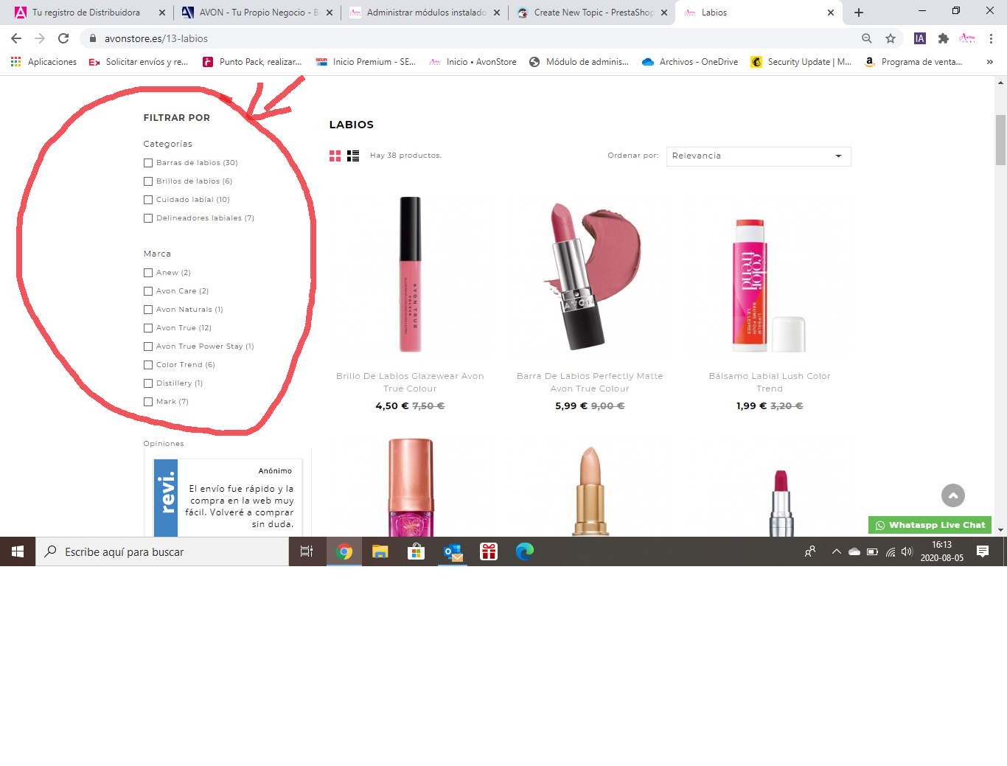Click the IA extension icon
Viewport: 1007px width, 766px height.
click(920, 38)
